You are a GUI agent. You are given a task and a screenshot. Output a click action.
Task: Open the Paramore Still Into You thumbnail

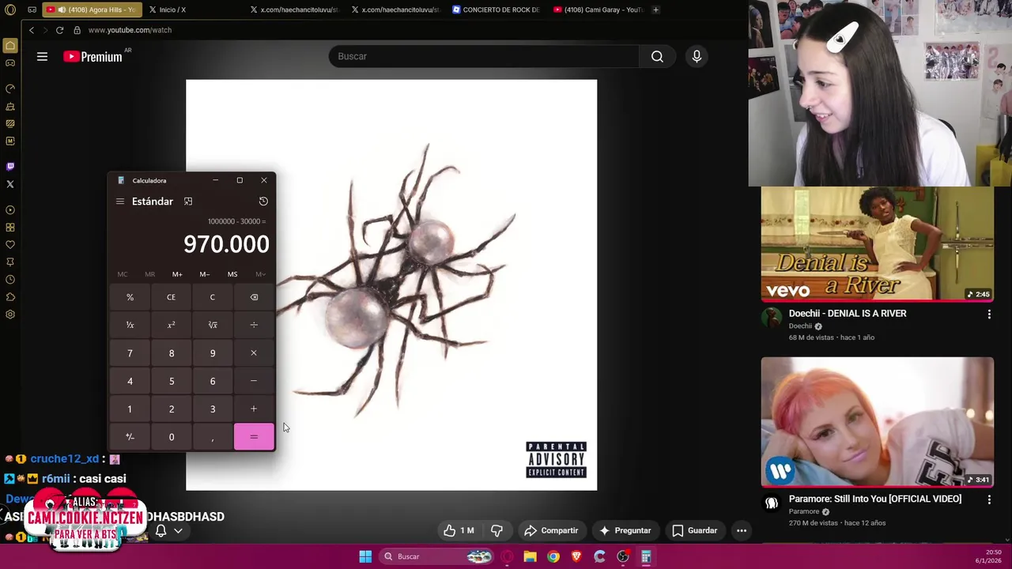coord(878,422)
